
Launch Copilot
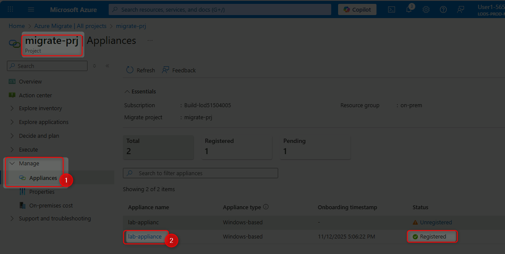coord(357,9)
